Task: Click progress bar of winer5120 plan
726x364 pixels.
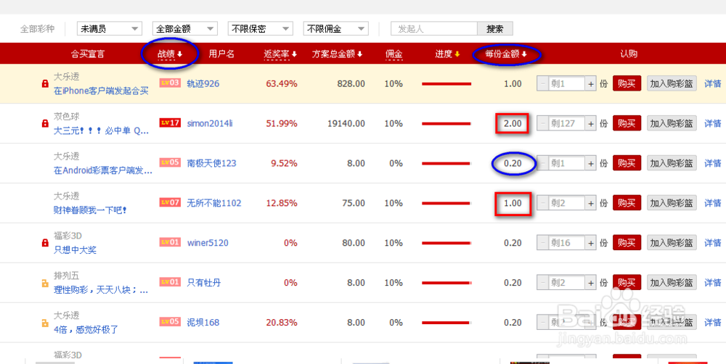Action: [x=446, y=243]
